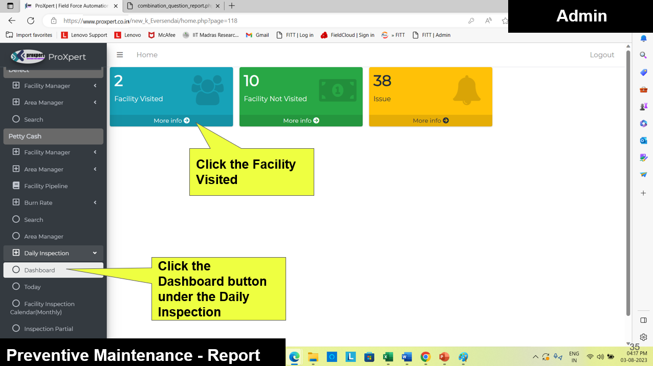Click the hamburger menu toggle icon
This screenshot has height=366, width=653.
120,55
